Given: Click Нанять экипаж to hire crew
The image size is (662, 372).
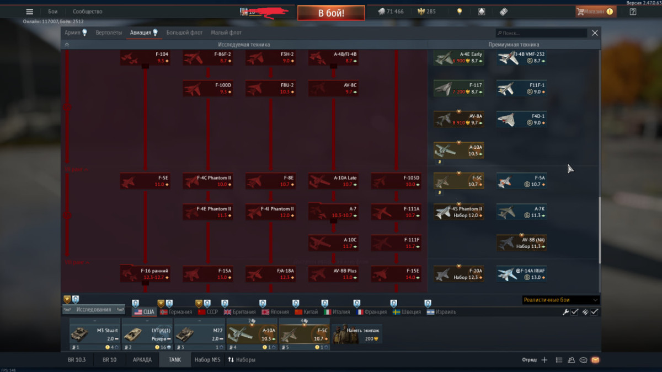Looking at the screenshot, I should [x=358, y=334].
